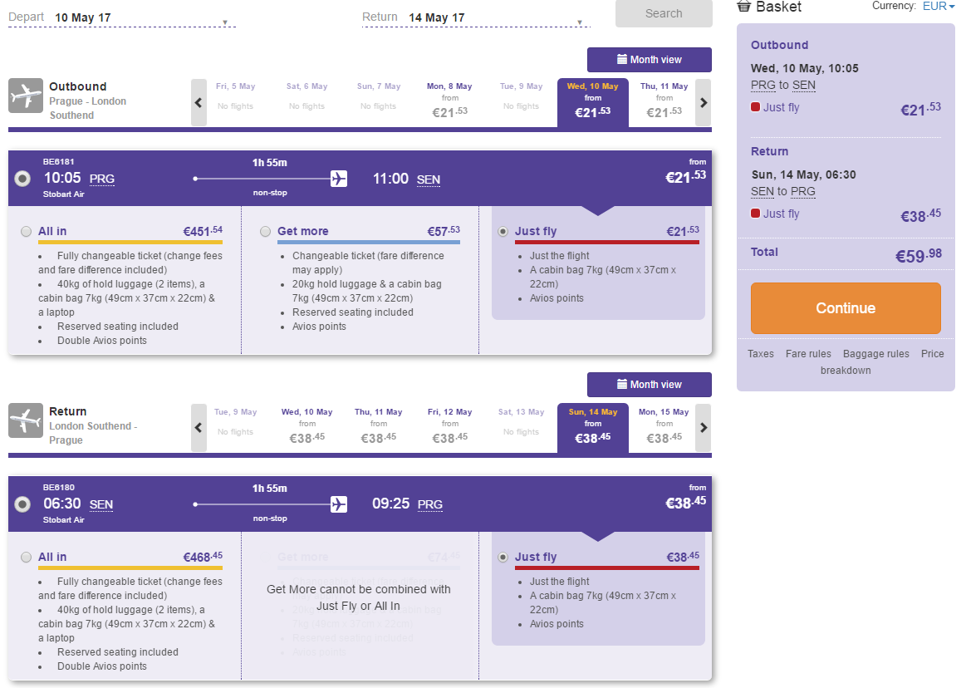Open the Price breakdown link
This screenshot has width=966, height=688.
click(846, 362)
